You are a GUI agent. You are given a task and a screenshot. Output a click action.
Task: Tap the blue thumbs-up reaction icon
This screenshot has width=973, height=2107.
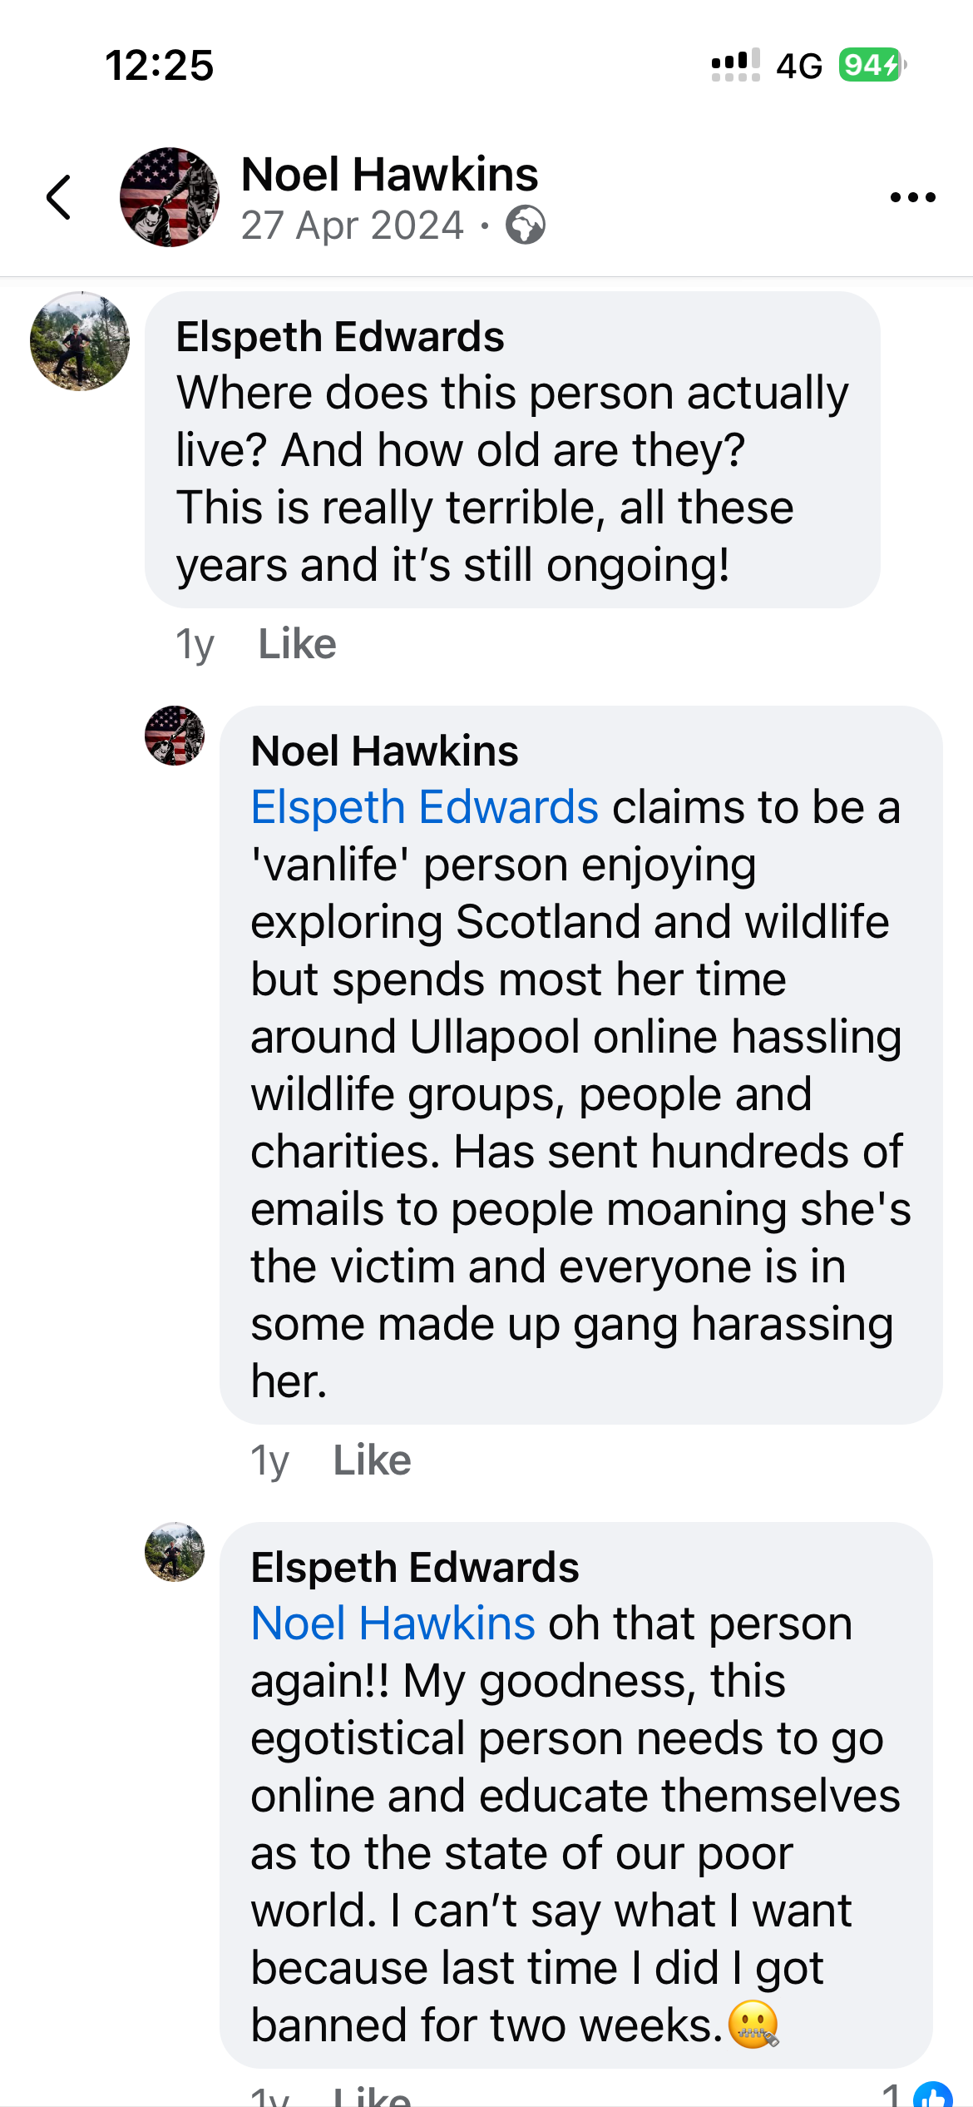click(x=933, y=2094)
